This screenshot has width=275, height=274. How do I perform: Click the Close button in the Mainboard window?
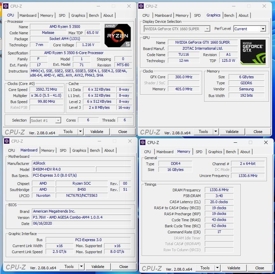tap(124, 267)
